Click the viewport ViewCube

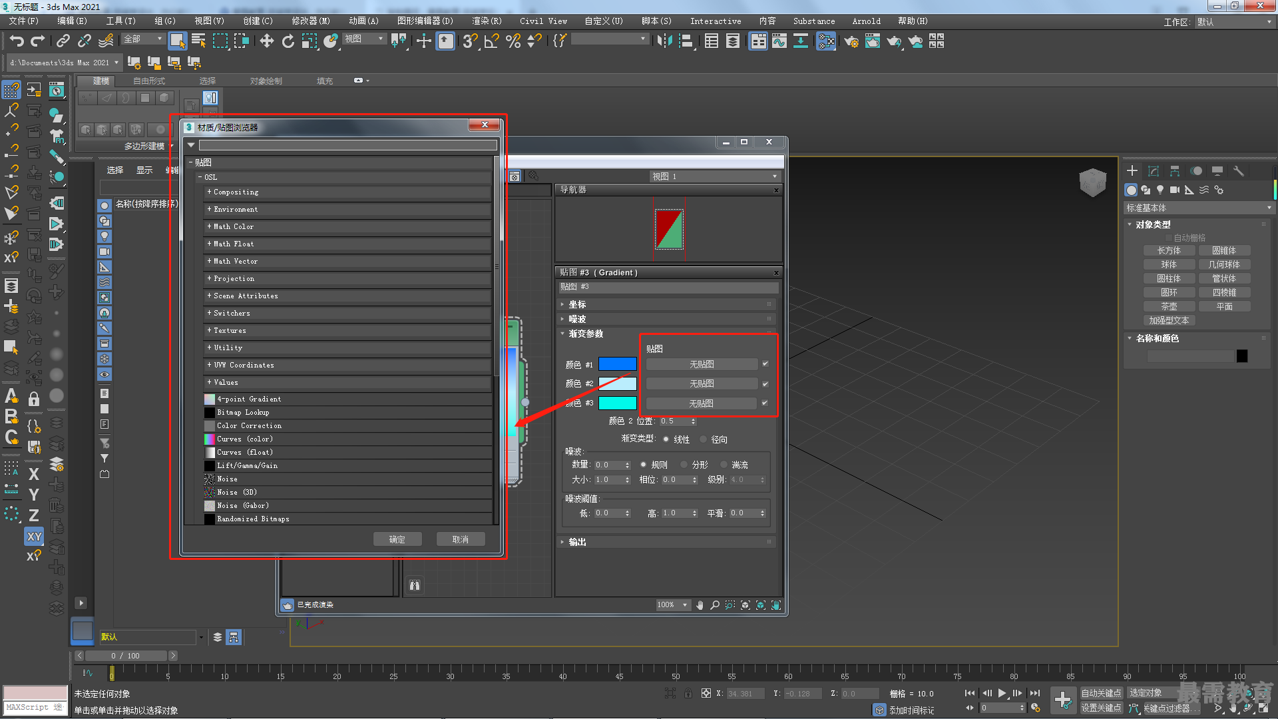[x=1092, y=182]
